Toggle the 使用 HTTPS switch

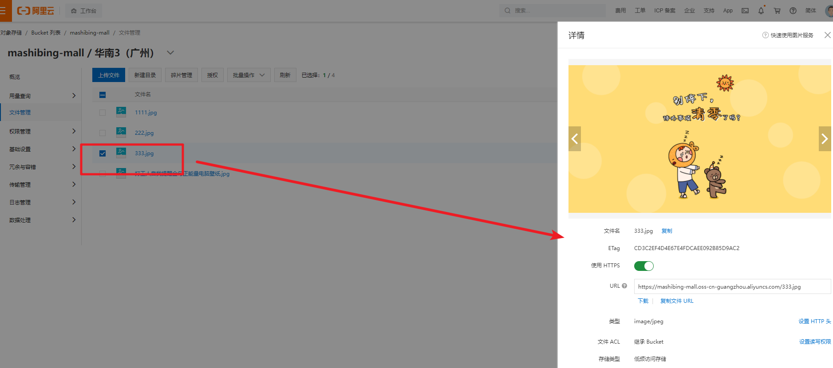click(x=644, y=266)
